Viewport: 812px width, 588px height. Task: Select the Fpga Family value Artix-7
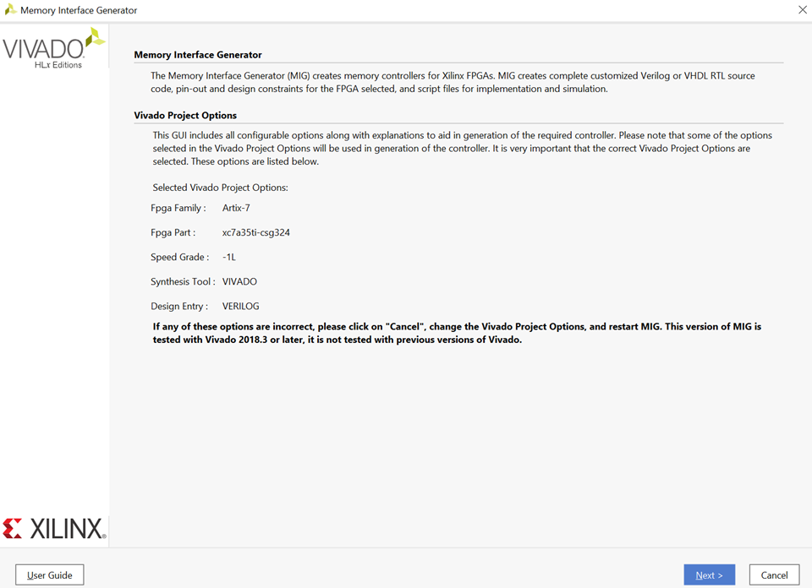236,208
